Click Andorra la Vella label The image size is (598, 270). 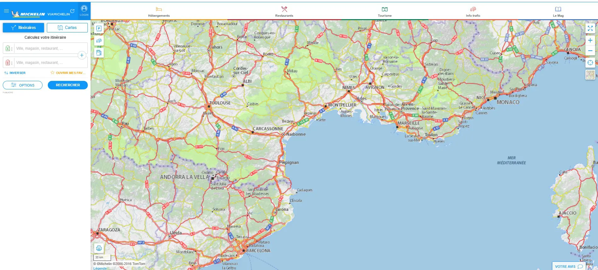point(185,177)
